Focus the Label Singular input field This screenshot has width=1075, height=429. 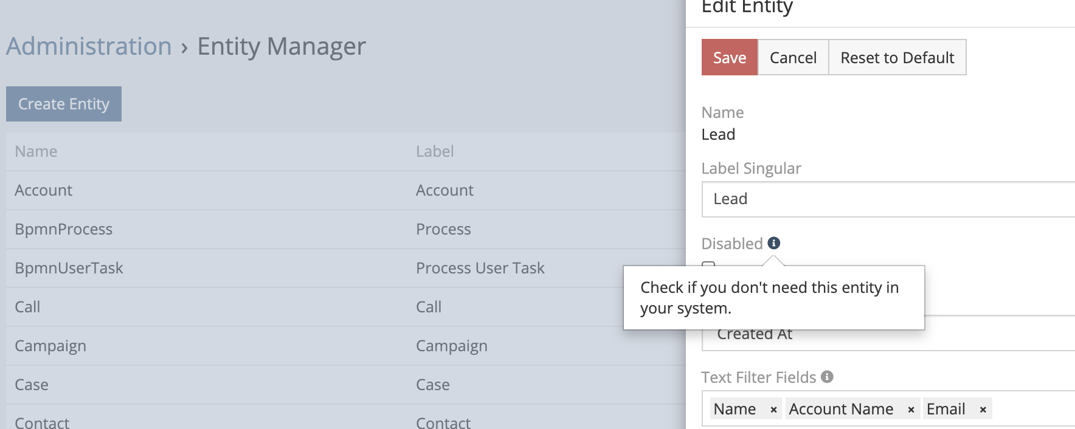coord(888,199)
